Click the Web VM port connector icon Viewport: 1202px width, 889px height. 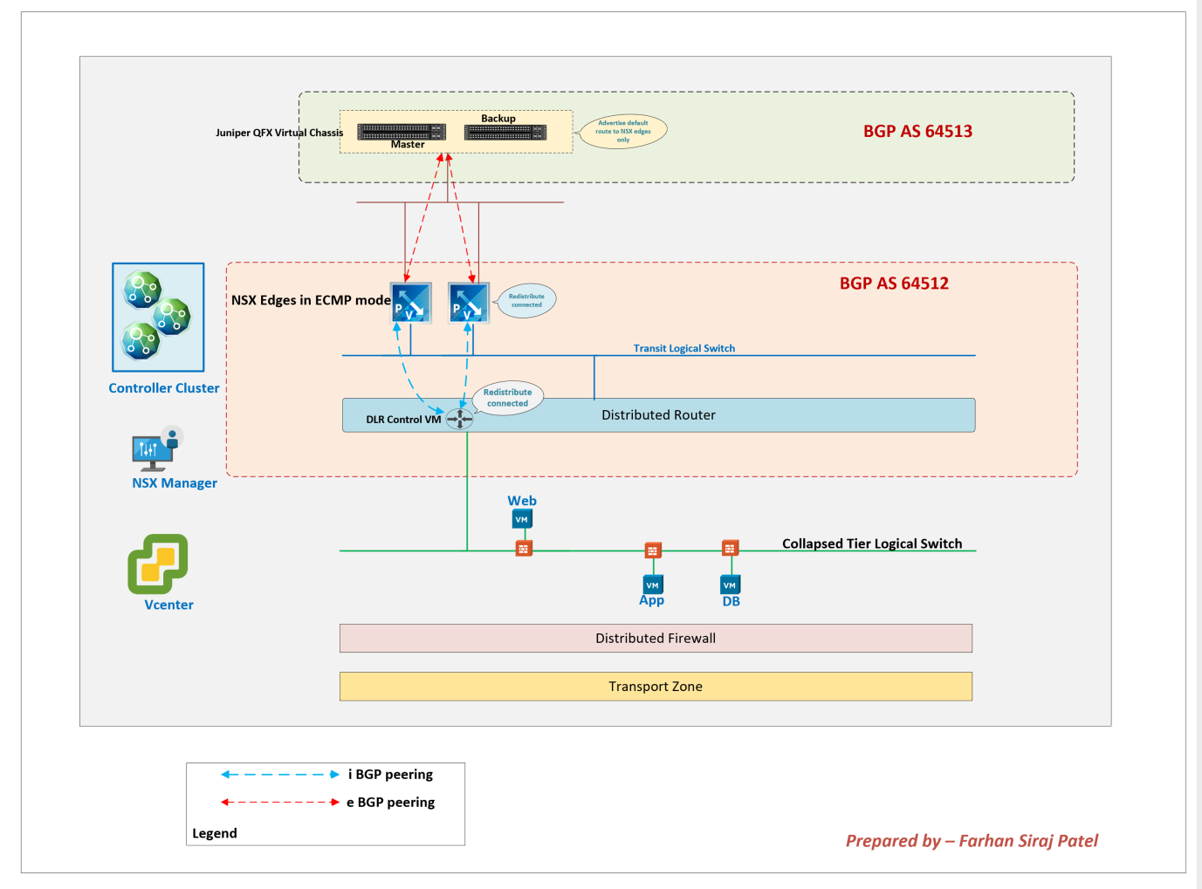pos(522,549)
